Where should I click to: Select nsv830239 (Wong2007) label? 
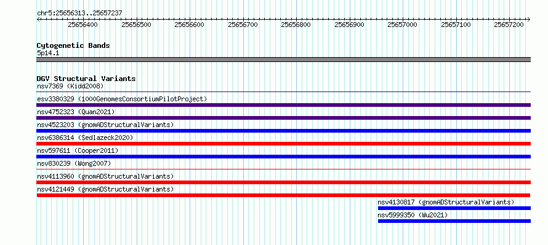(74, 163)
